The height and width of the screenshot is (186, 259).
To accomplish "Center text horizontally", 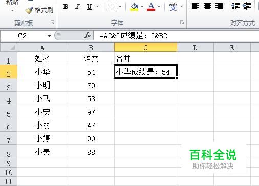I will [x=207, y=6].
